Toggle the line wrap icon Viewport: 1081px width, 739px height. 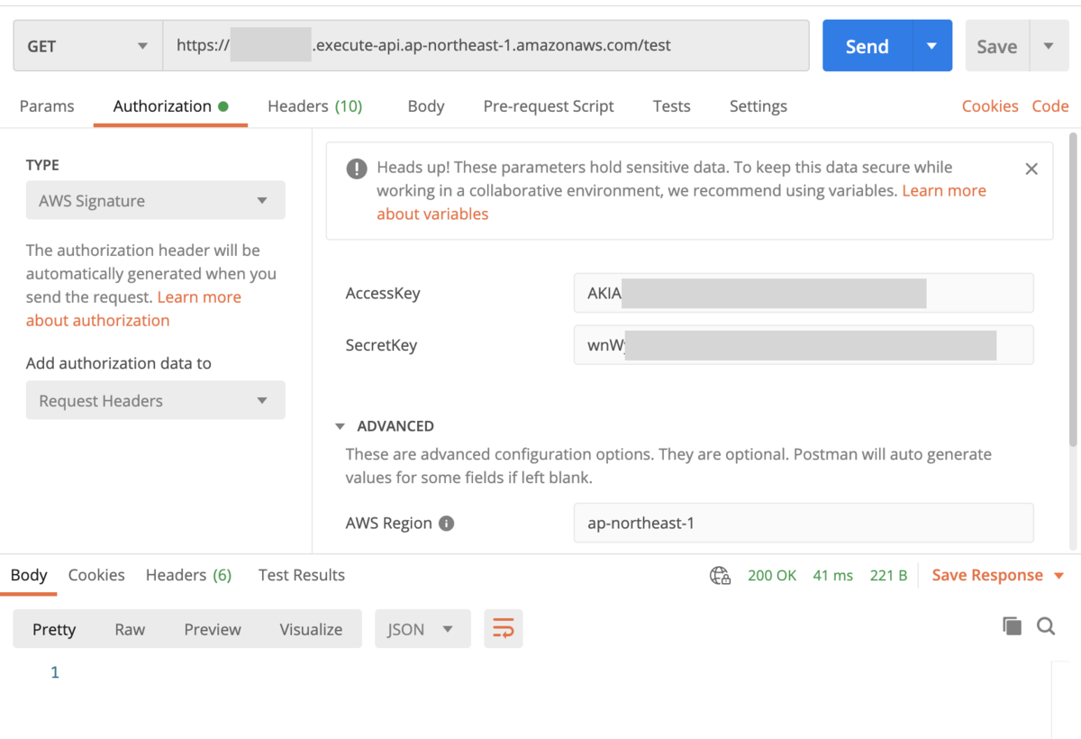504,629
